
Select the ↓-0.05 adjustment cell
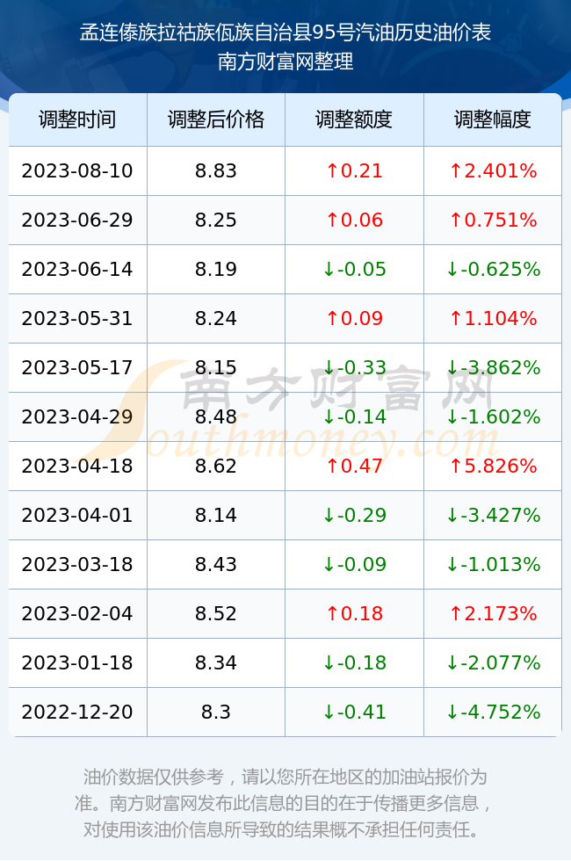tap(354, 269)
